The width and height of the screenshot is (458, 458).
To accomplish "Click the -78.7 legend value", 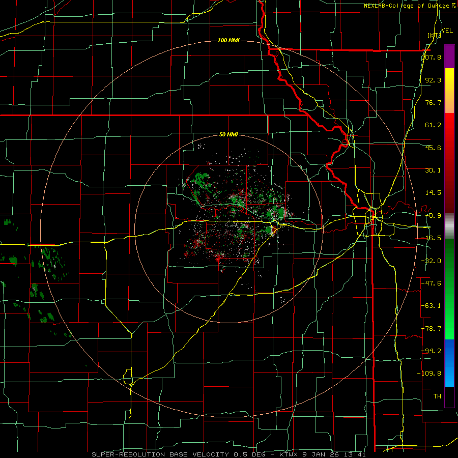I will (432, 329).
